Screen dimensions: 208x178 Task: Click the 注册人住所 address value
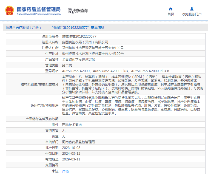(93, 48)
